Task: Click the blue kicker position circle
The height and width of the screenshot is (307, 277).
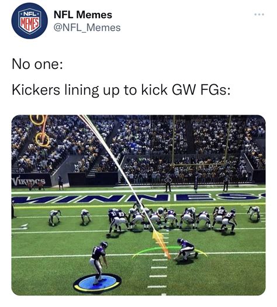Action: pyautogui.click(x=98, y=283)
